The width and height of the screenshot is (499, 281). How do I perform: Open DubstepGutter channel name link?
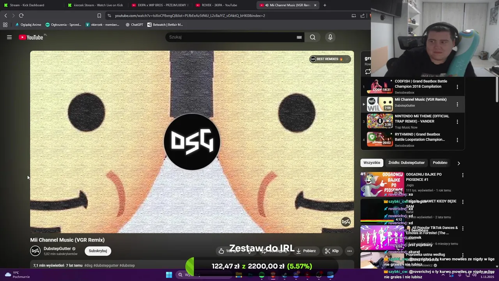(x=57, y=249)
